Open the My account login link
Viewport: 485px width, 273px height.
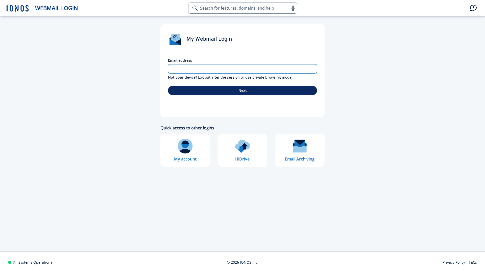point(185,150)
